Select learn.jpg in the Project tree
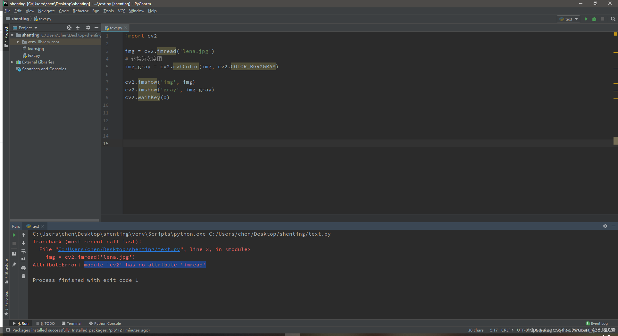 point(33,49)
